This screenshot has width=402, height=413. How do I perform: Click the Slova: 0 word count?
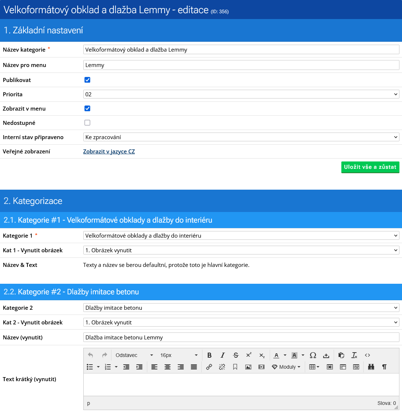click(386, 403)
